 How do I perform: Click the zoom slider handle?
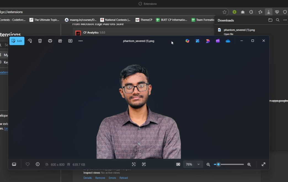coord(218,164)
